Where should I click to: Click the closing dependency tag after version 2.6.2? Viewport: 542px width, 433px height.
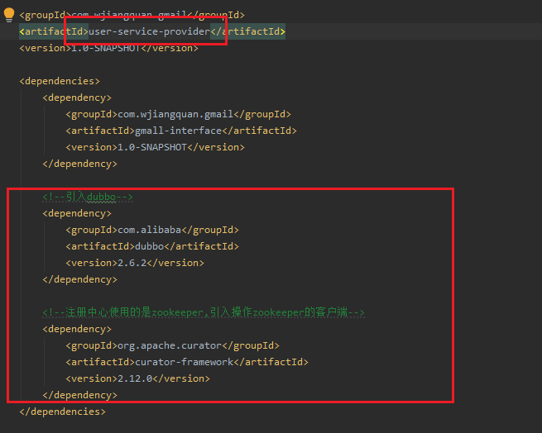pyautogui.click(x=79, y=279)
